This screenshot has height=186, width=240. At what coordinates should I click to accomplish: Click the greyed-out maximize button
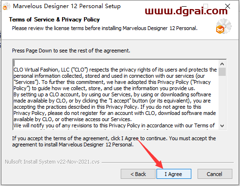[x=206, y=6]
